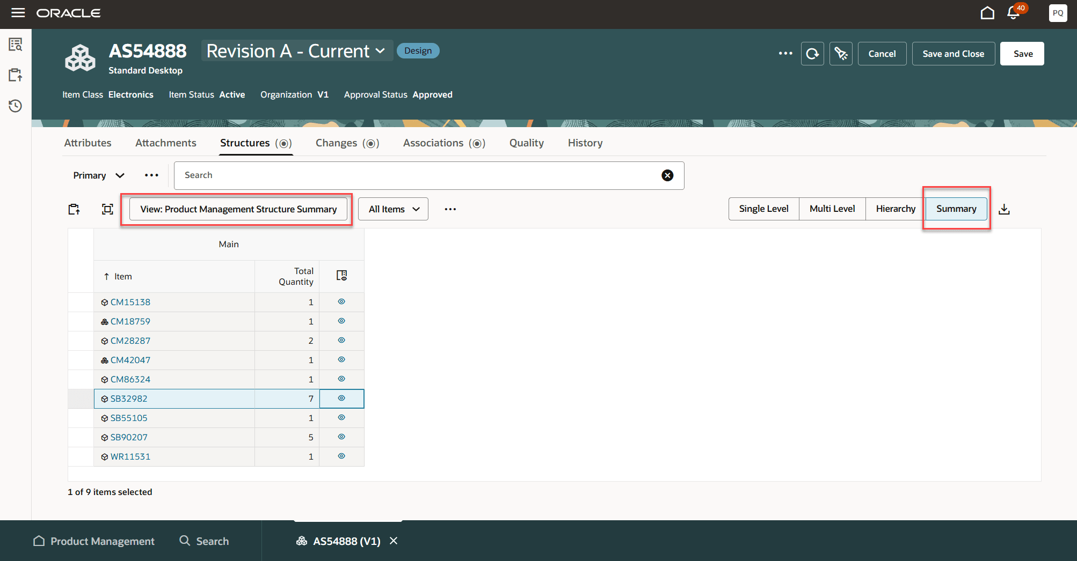The image size is (1077, 561).
Task: Expand the structure table to full screen
Action: 107,209
